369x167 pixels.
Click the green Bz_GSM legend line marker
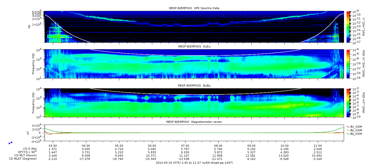pyautogui.click(x=348, y=134)
